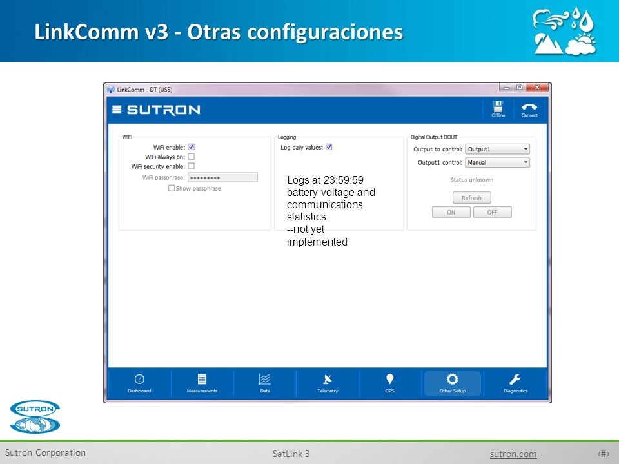Image resolution: width=619 pixels, height=464 pixels.
Task: Expand the Output to control dropdown
Action: click(x=497, y=149)
